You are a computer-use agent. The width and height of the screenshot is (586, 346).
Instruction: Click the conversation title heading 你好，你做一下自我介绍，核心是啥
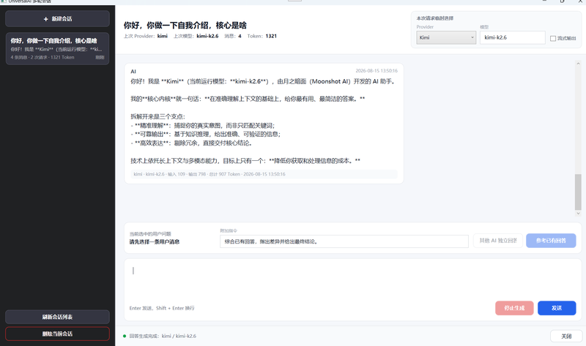click(185, 26)
